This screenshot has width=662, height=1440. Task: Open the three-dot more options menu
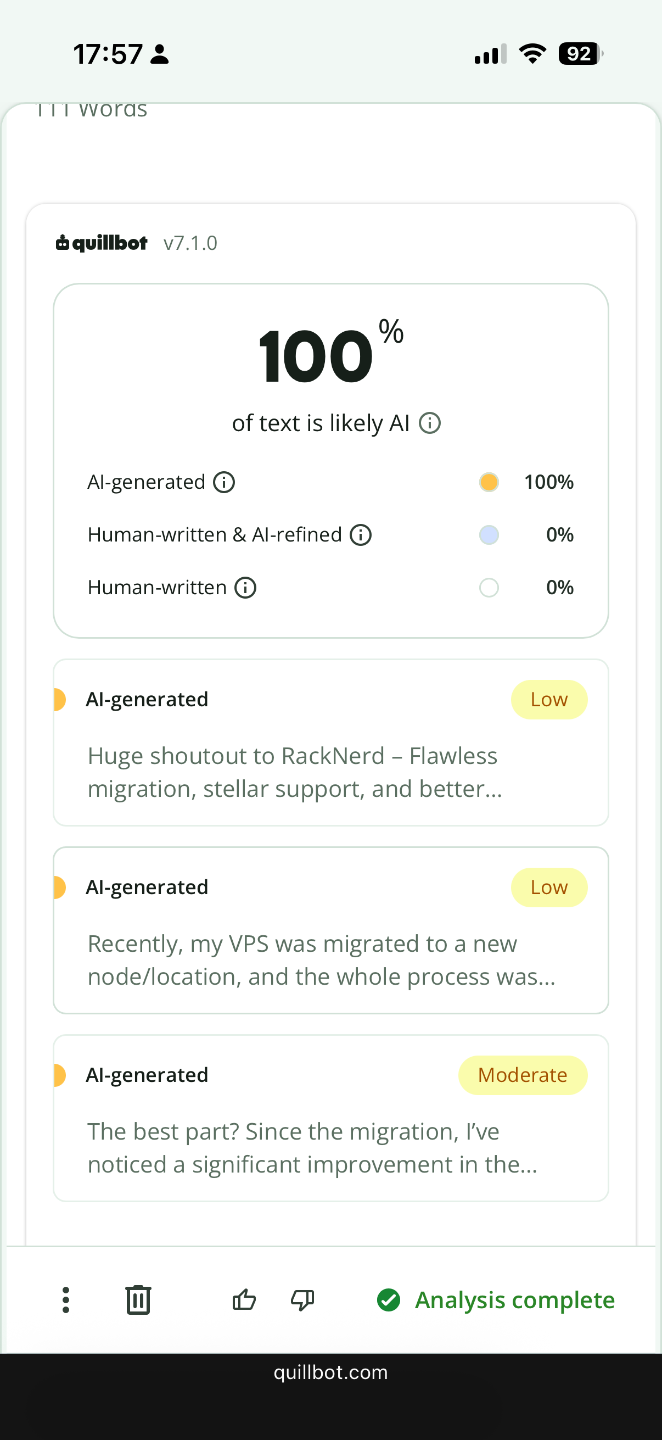pyautogui.click(x=66, y=1300)
